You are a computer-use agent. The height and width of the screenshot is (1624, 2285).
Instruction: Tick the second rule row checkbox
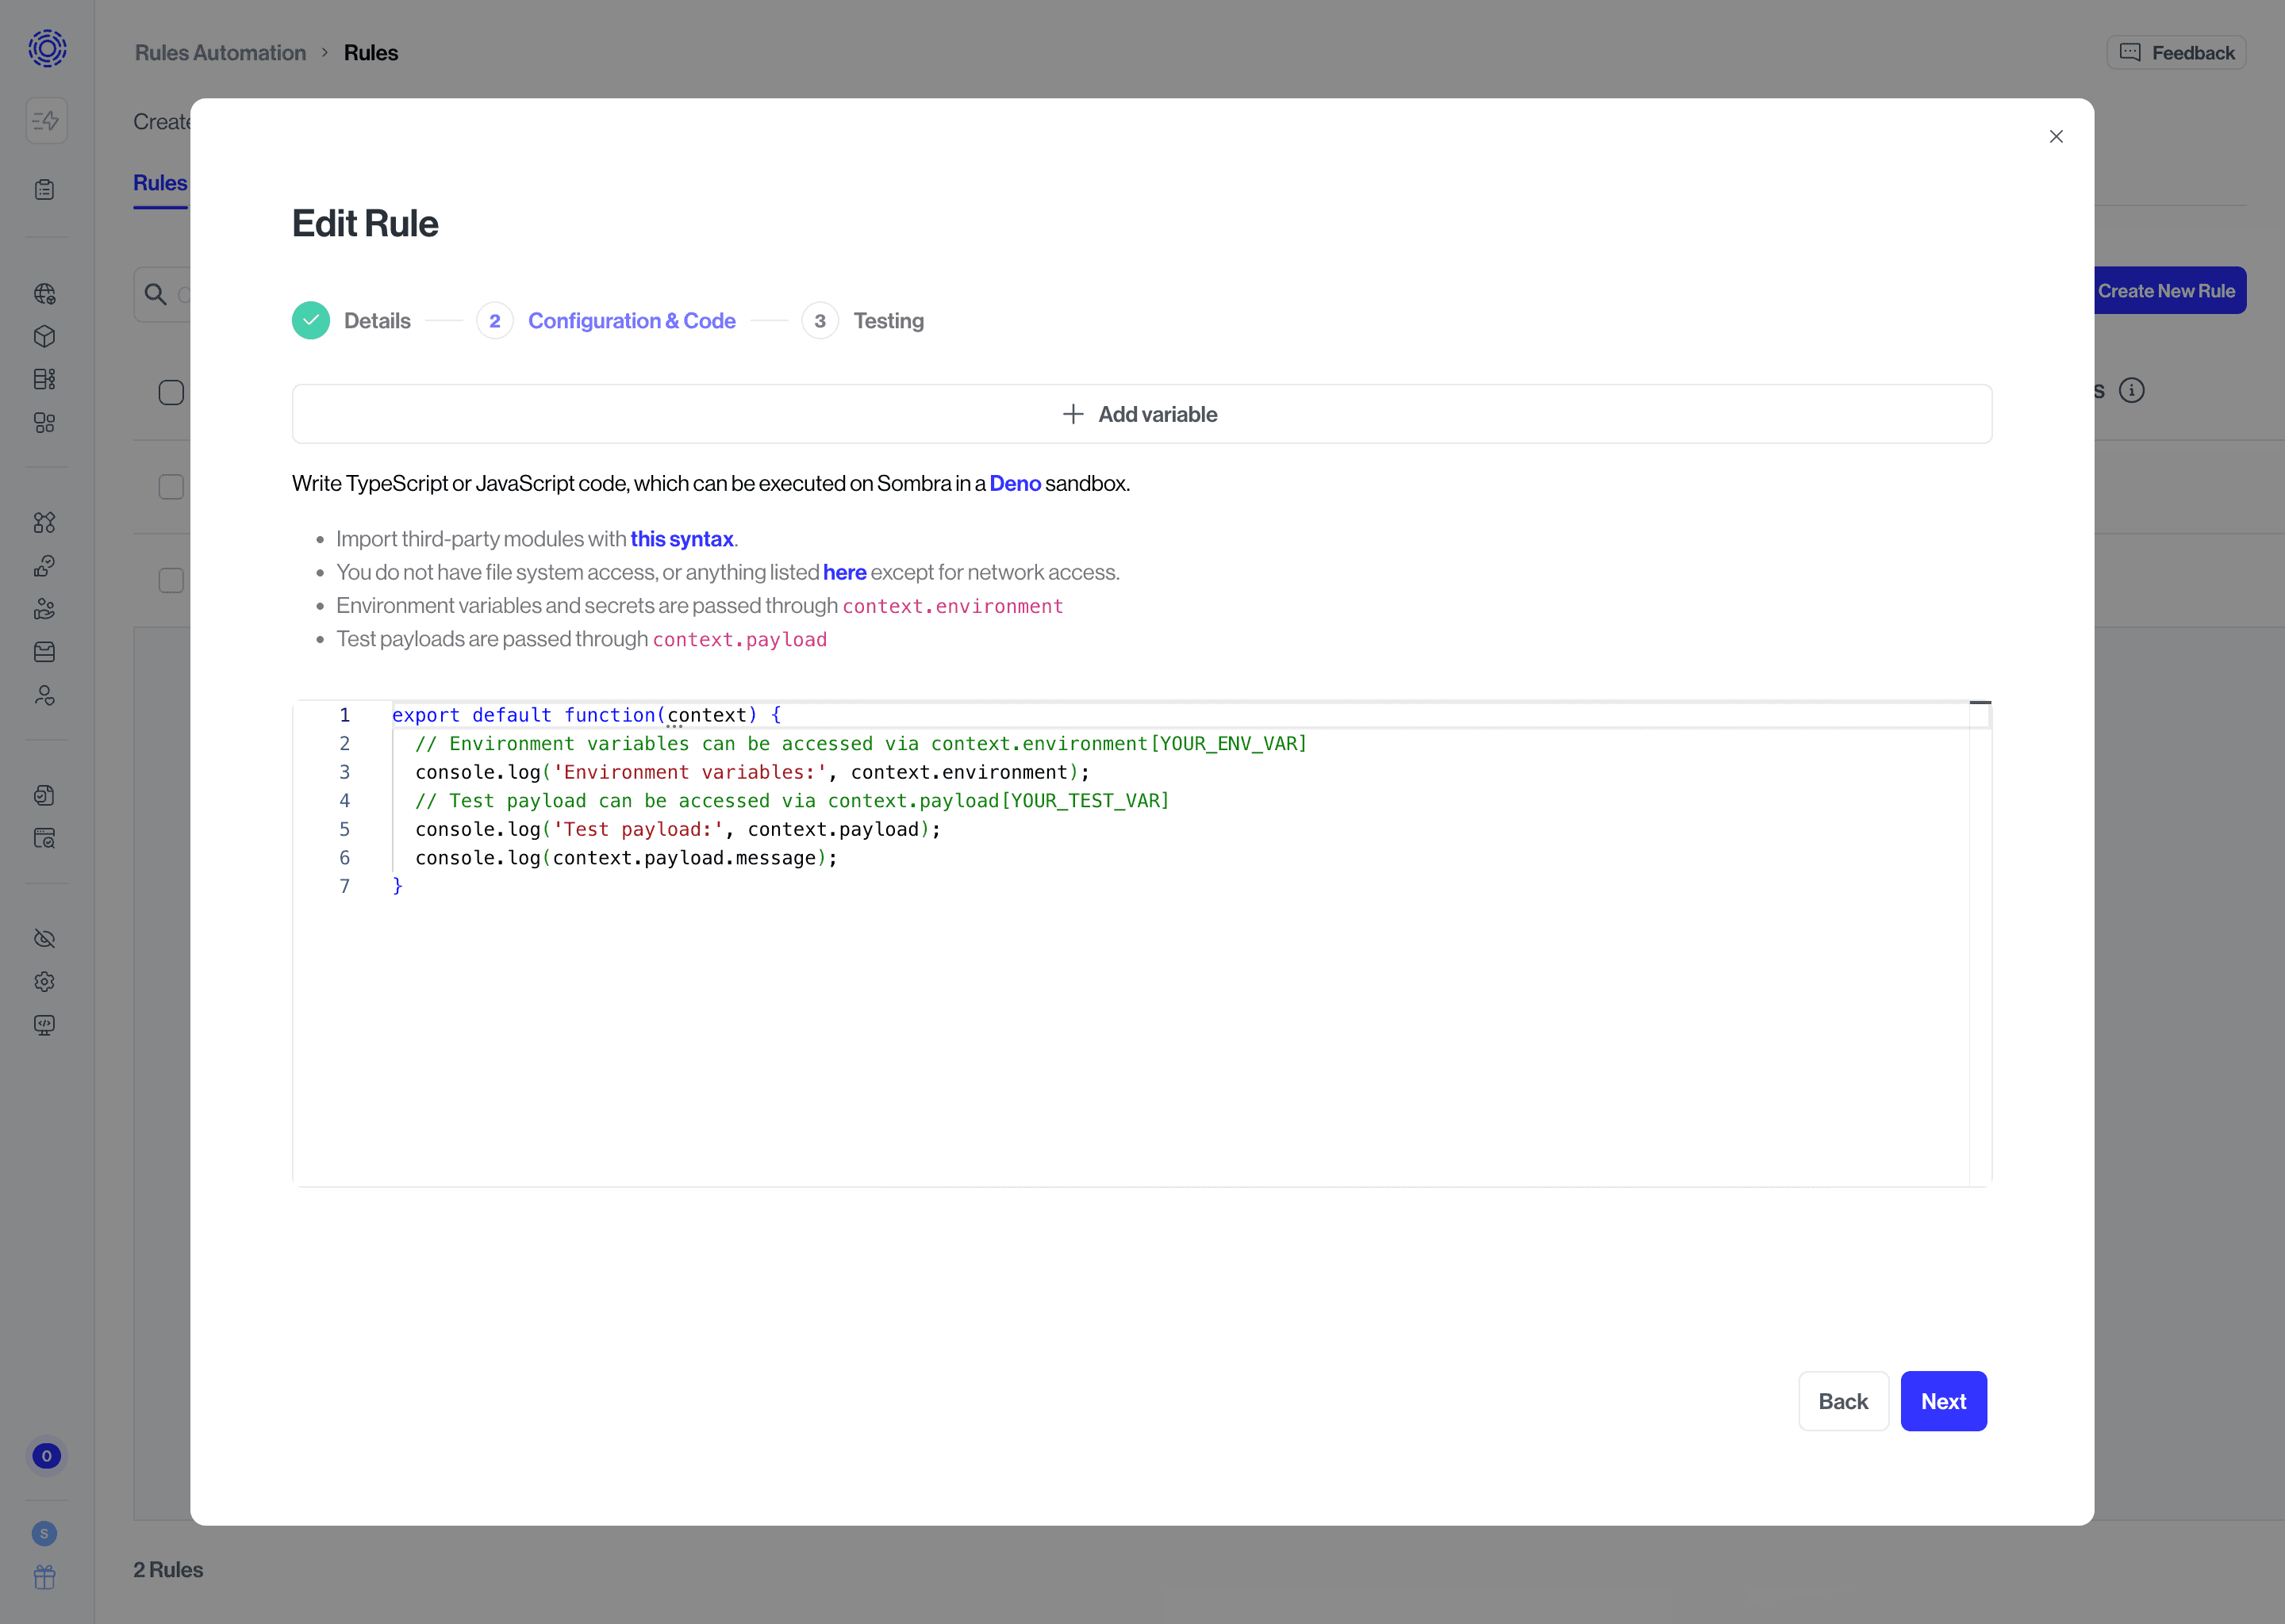coord(171,580)
